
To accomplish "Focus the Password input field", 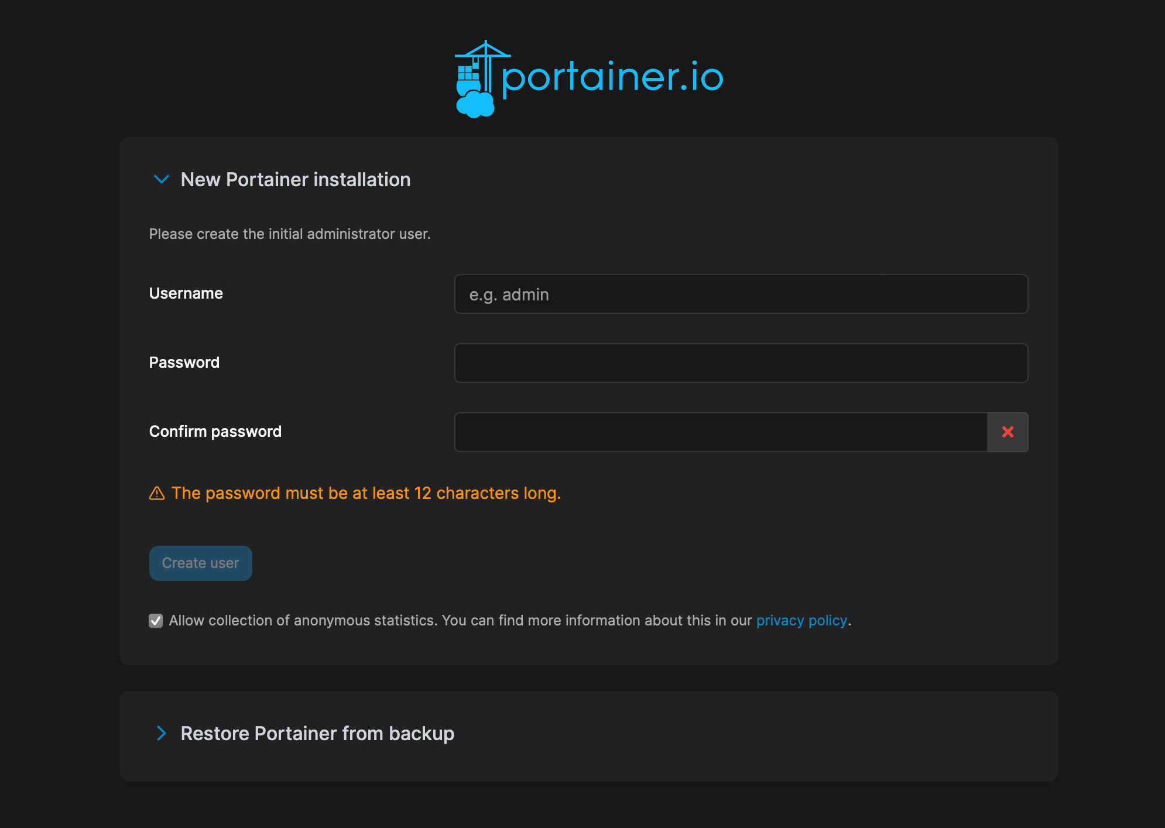I will point(741,363).
